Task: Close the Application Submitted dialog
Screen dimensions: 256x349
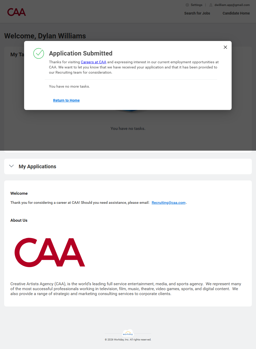Action: pyautogui.click(x=225, y=47)
